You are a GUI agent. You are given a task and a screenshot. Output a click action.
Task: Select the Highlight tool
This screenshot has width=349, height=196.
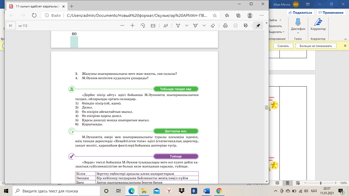tap(195, 26)
